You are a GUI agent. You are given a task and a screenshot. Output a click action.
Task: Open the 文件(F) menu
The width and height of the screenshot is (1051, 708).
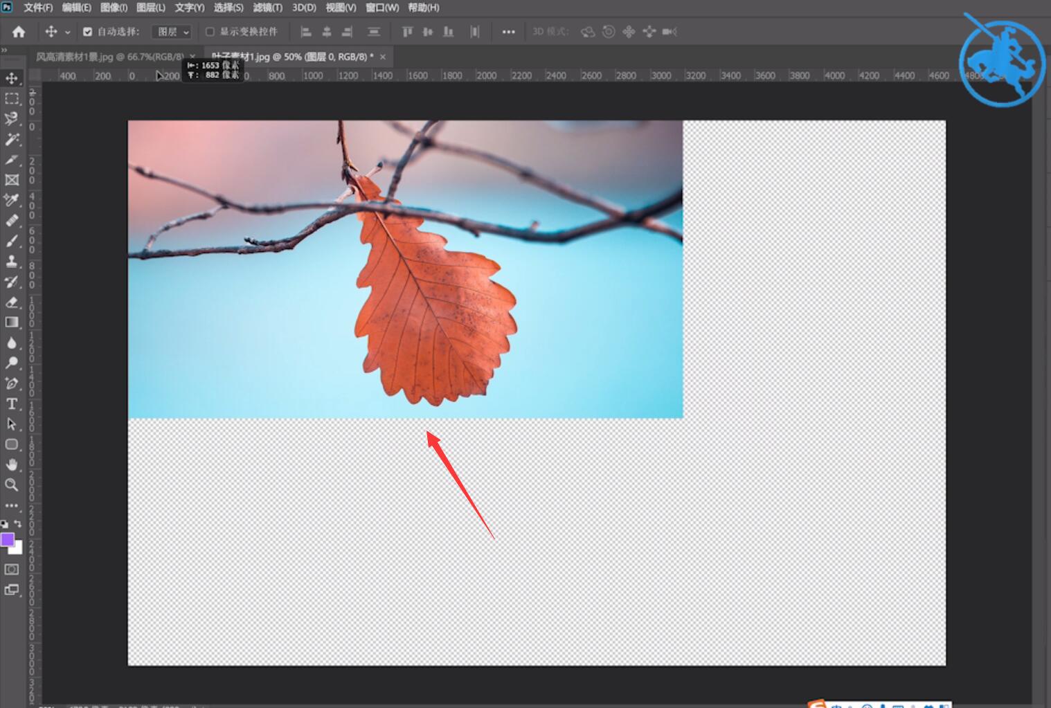click(x=37, y=8)
